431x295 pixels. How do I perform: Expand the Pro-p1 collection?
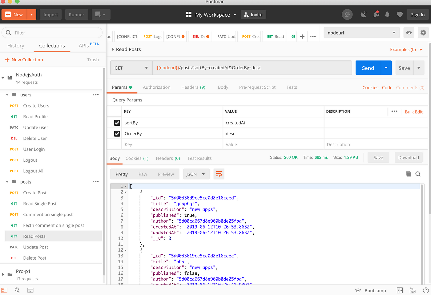[3, 274]
